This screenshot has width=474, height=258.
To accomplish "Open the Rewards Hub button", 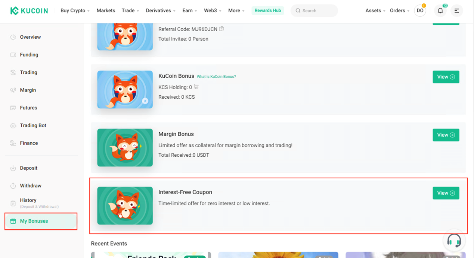I will click(268, 10).
